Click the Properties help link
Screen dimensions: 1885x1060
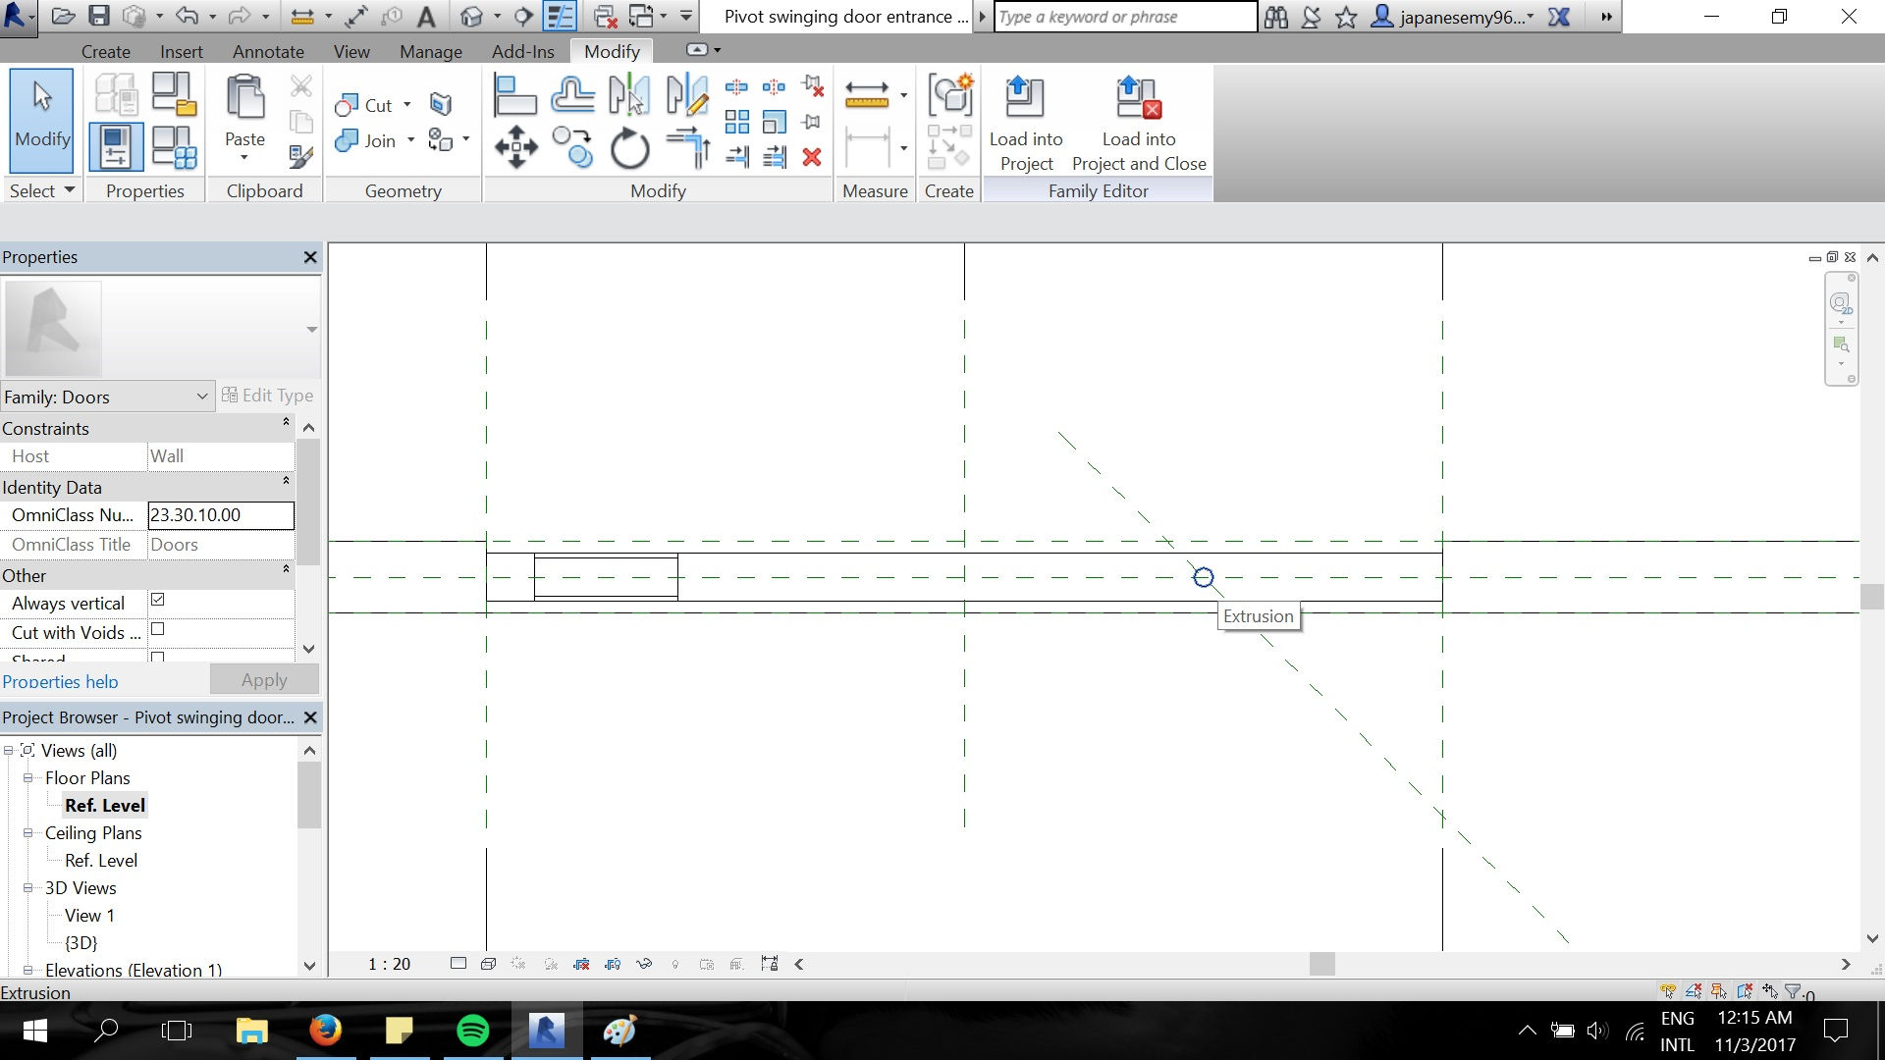(x=60, y=681)
